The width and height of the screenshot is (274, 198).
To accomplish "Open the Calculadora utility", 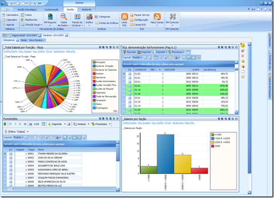I will (x=10, y=15).
